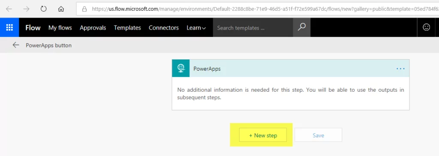Click the search magnifier button

[301, 27]
